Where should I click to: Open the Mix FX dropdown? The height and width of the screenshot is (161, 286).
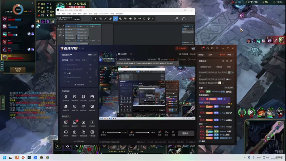click(193, 26)
